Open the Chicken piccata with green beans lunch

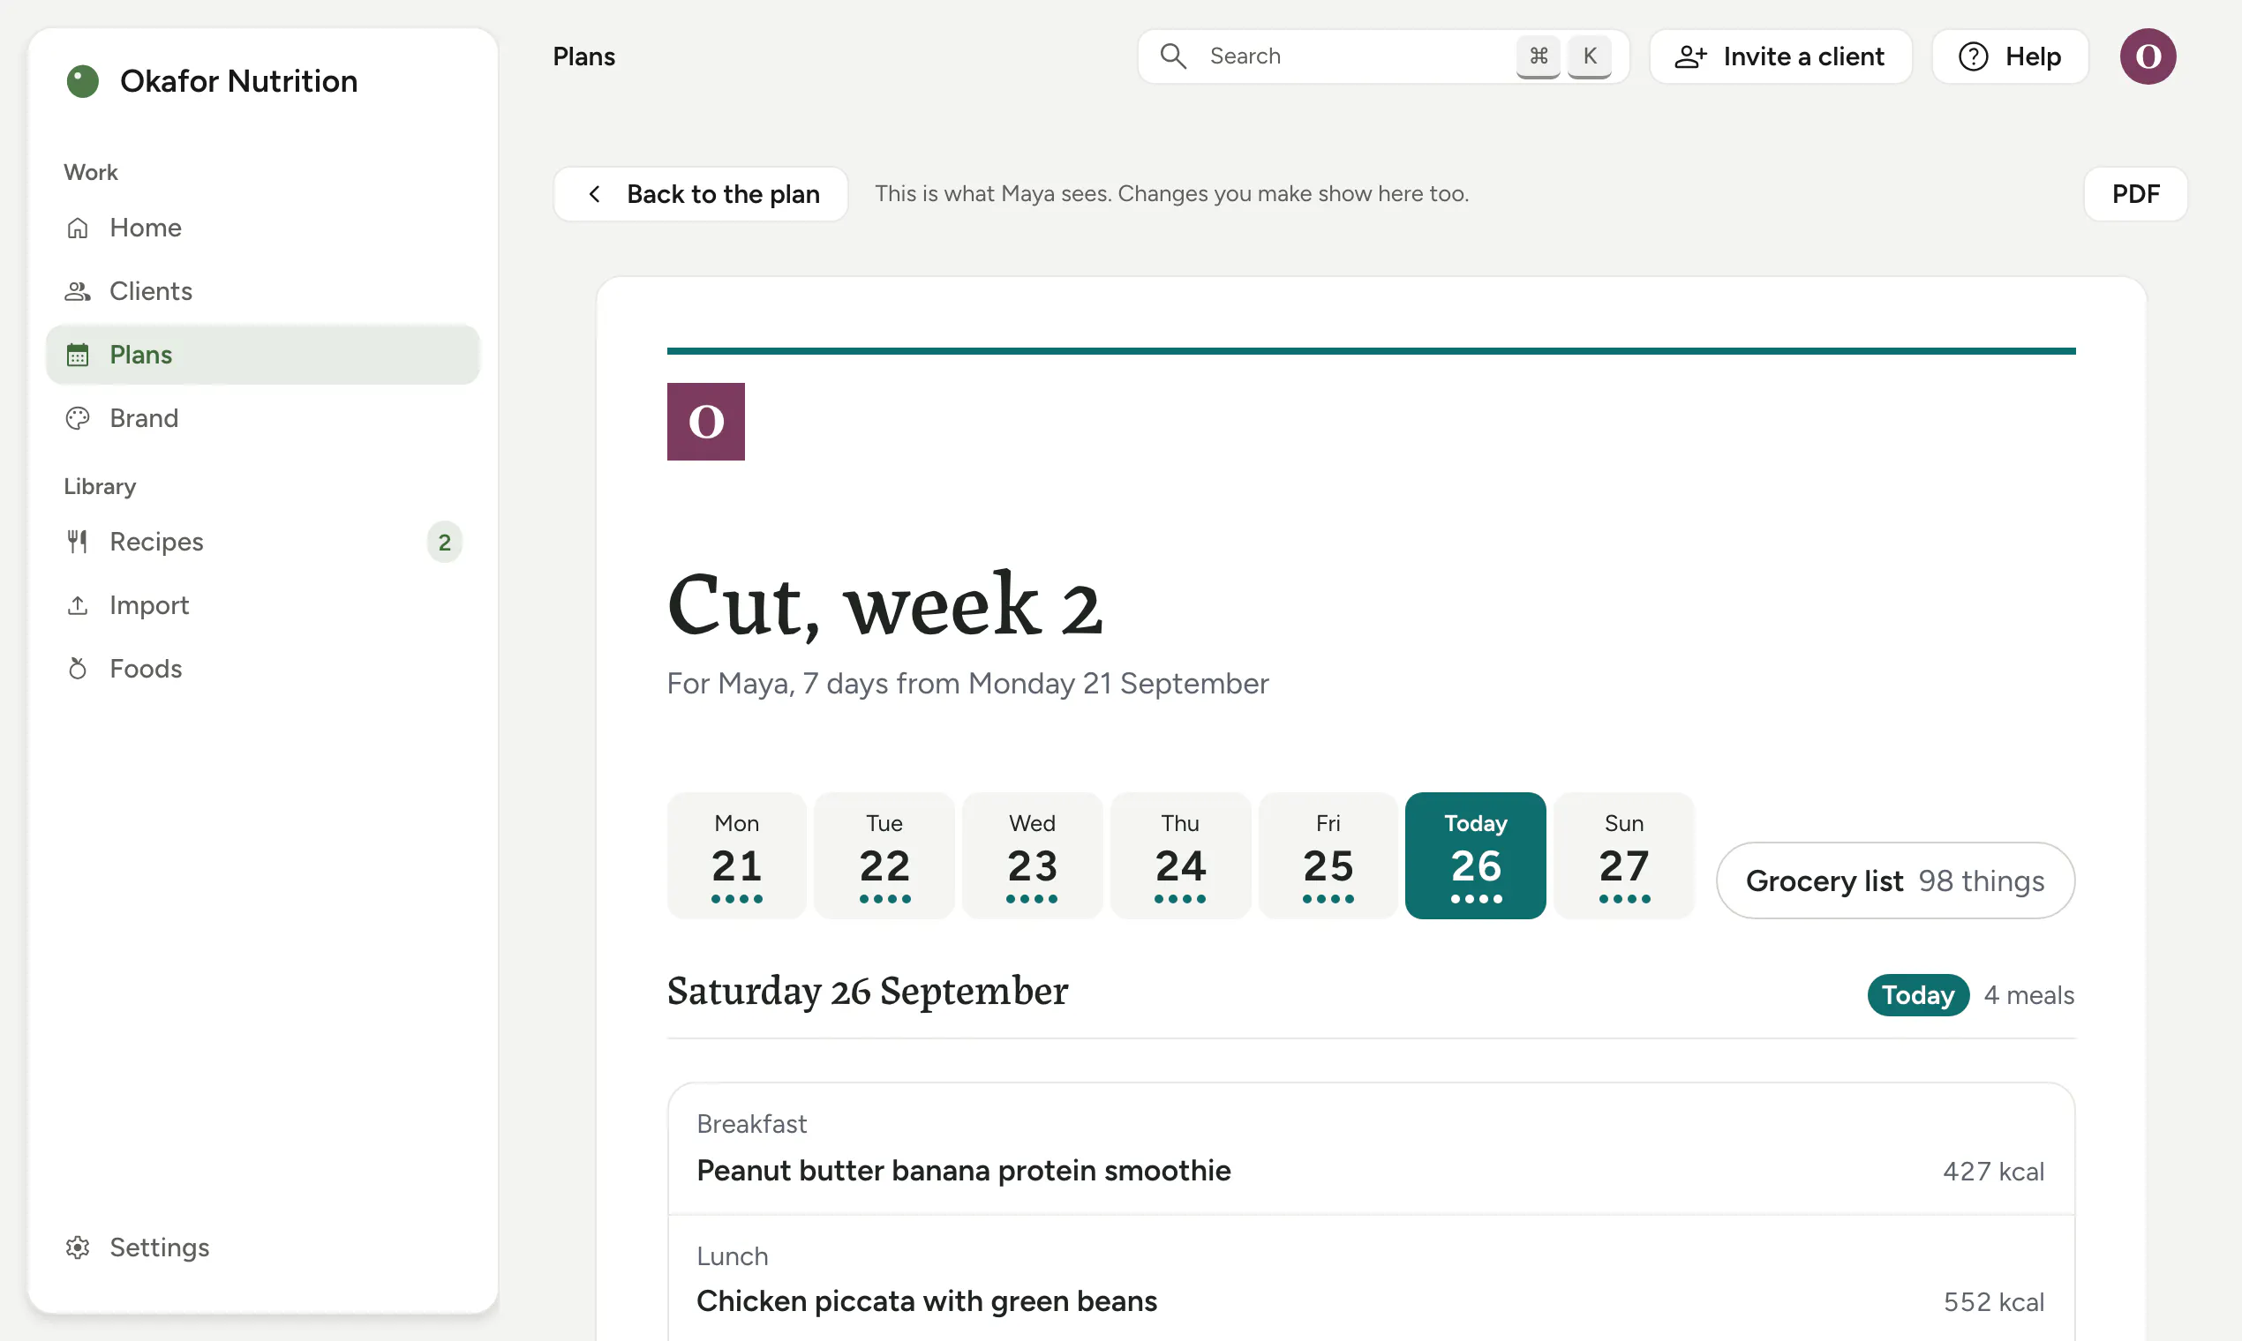1371,1279
